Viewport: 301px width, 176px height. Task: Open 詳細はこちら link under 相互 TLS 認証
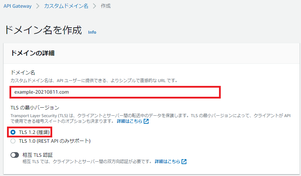pyautogui.click(x=167, y=161)
